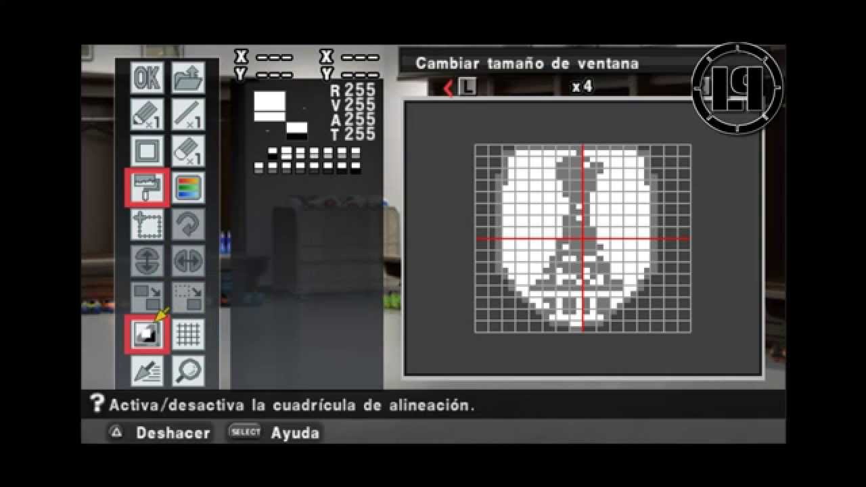Image resolution: width=866 pixels, height=487 pixels.
Task: Toggle the alignment grid icon
Action: tap(188, 334)
